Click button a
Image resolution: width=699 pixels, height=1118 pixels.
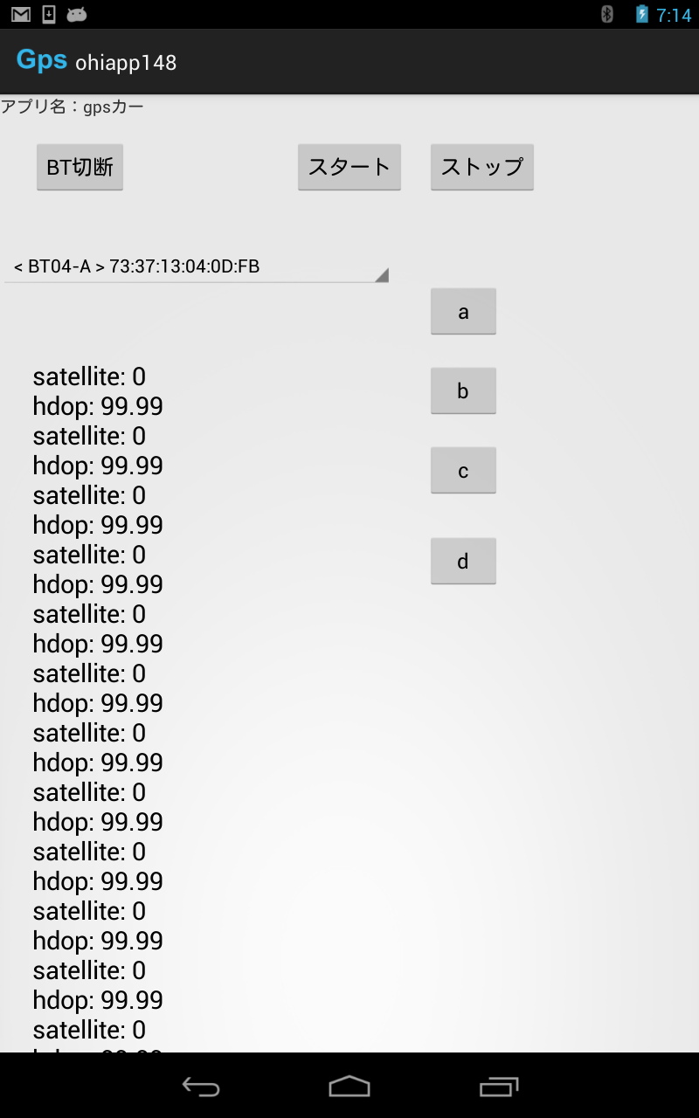point(463,311)
